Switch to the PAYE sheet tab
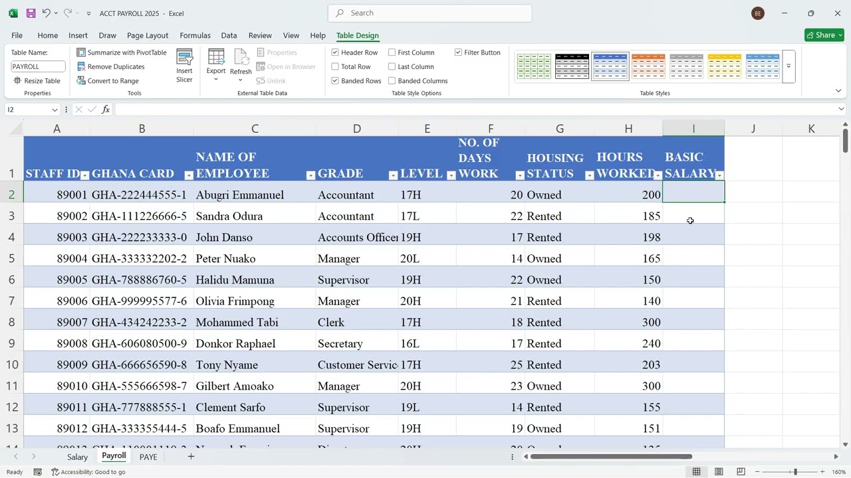 pos(148,457)
